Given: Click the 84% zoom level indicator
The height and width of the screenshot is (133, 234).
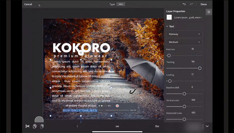Looking at the screenshot, I should (121, 4).
